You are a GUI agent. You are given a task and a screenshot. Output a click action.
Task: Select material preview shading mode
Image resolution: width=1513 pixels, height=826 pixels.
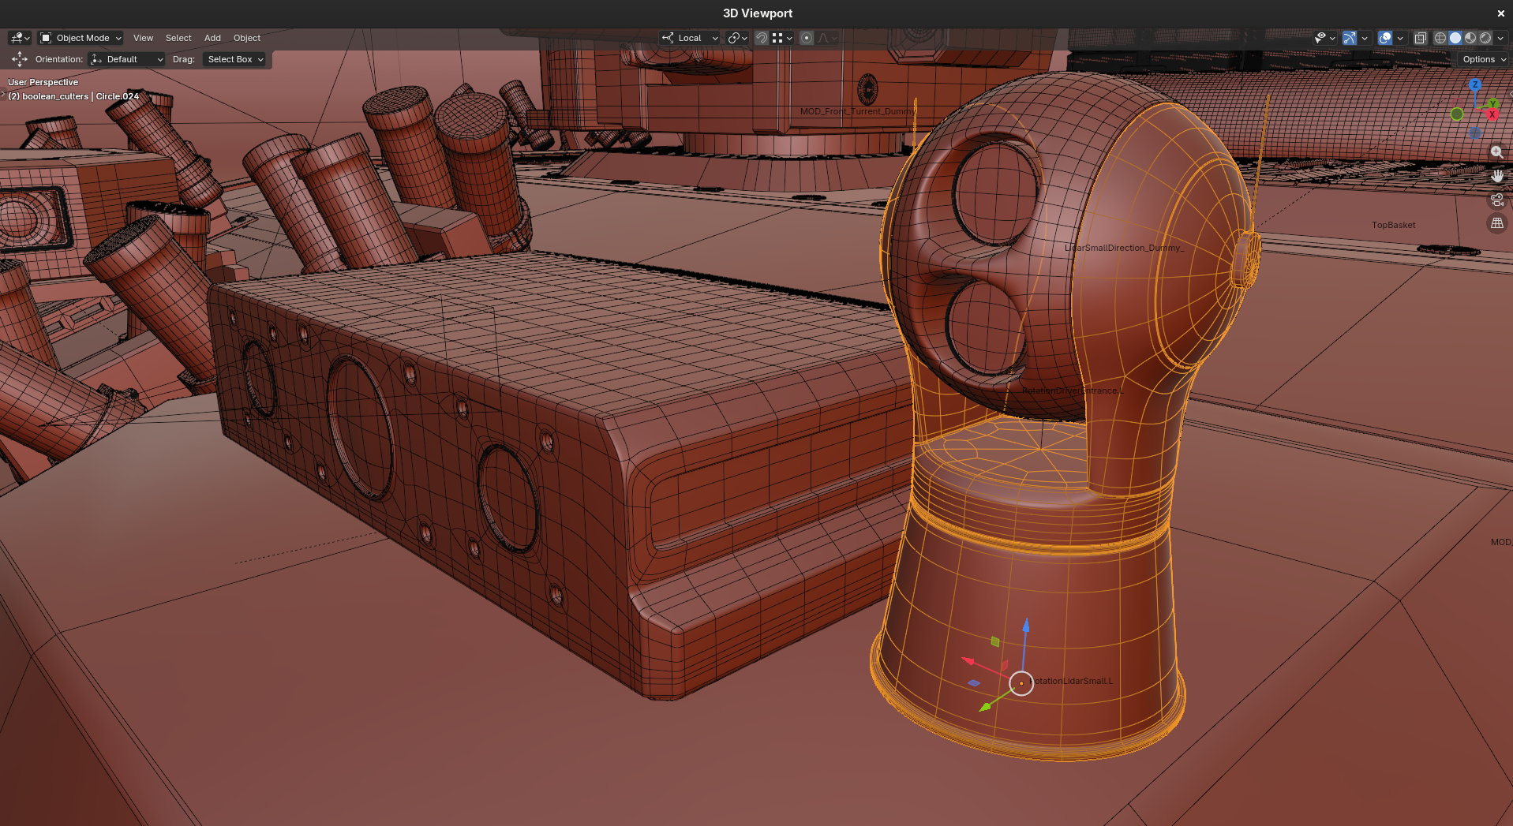pos(1470,38)
